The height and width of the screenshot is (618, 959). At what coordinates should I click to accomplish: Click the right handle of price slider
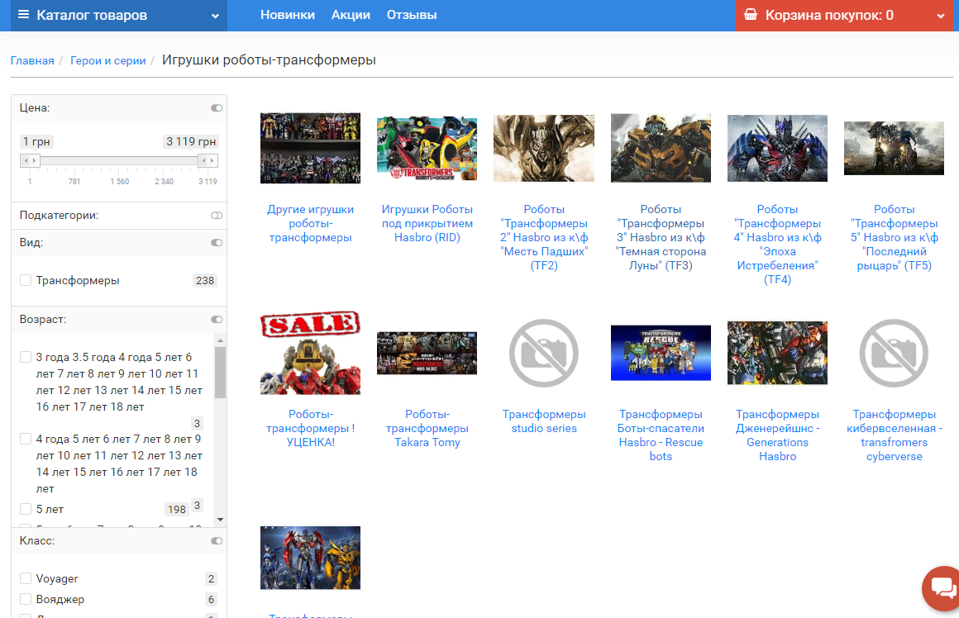pos(208,160)
